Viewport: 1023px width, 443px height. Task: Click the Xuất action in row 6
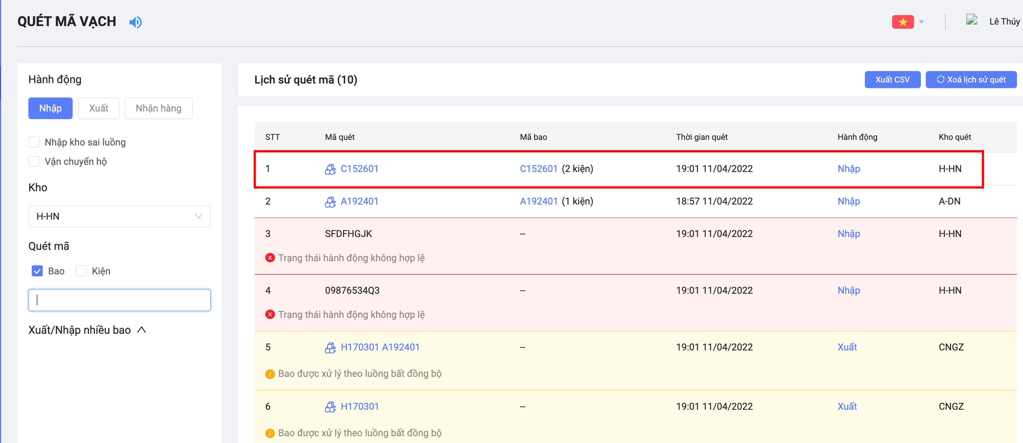click(x=847, y=406)
